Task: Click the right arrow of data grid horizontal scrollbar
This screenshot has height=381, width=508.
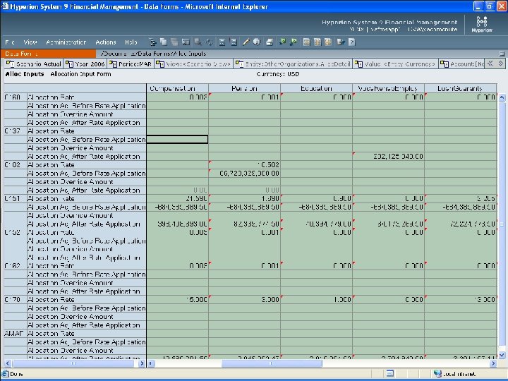Action: (x=493, y=363)
